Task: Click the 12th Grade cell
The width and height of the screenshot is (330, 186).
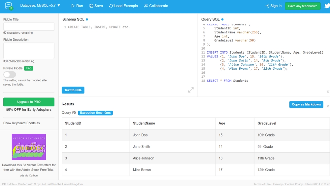Action: coord(292,170)
